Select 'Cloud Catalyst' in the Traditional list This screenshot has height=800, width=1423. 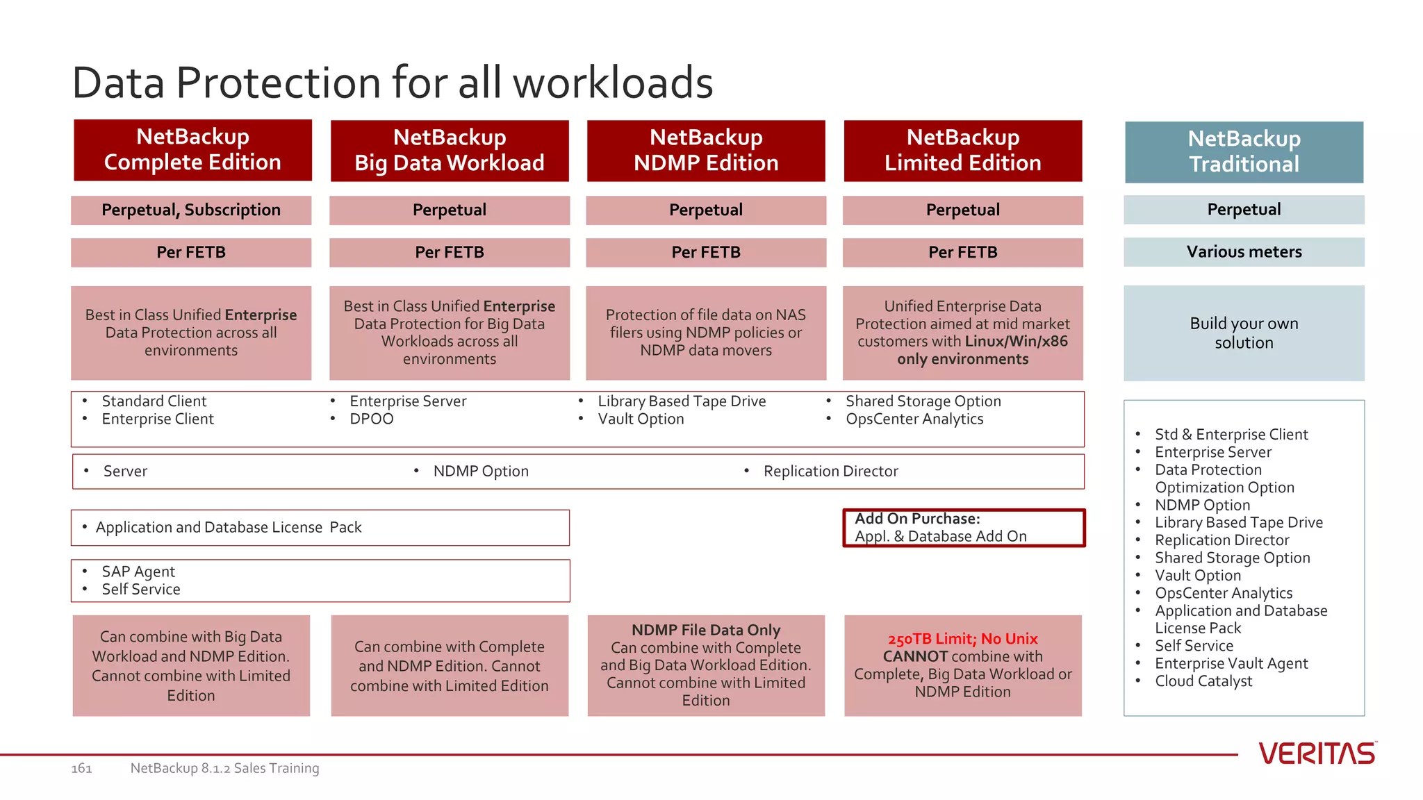click(1203, 681)
